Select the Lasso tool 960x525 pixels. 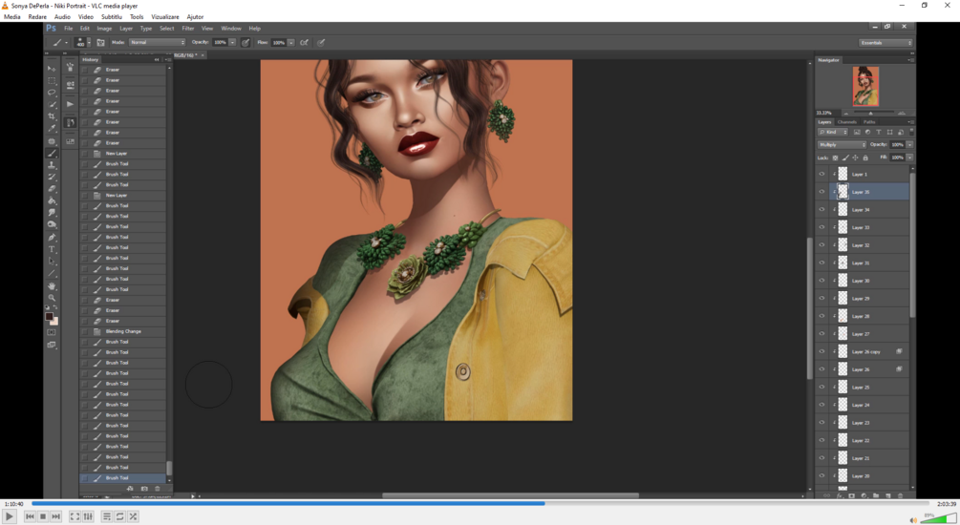pos(52,93)
